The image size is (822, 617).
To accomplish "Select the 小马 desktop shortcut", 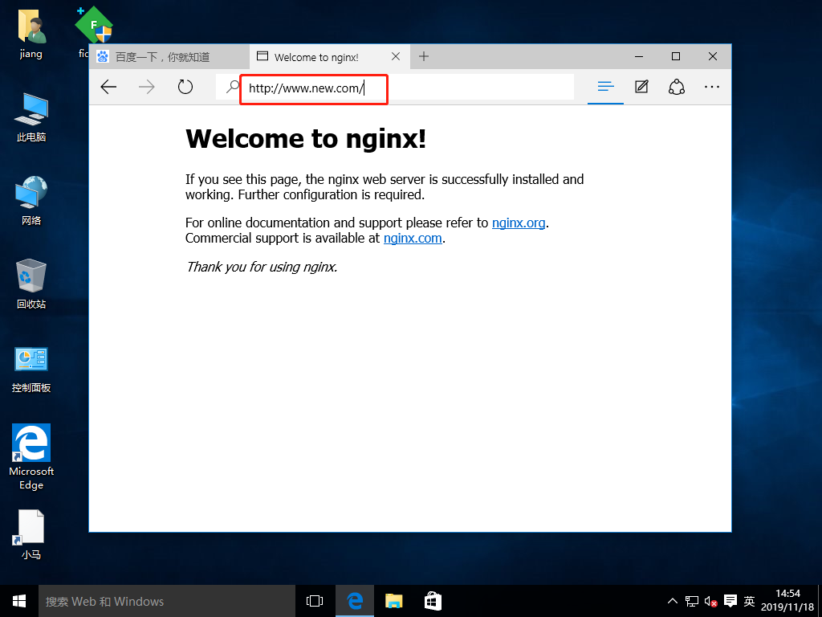I will click(31, 534).
